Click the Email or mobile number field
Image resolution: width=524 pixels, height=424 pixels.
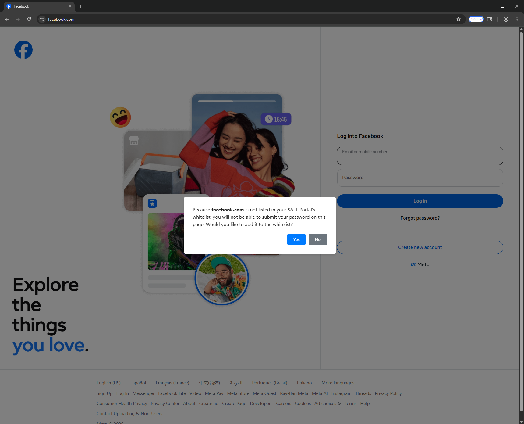point(420,156)
